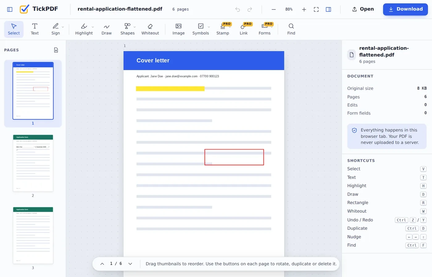Choose the Shapes tool

[x=127, y=29]
